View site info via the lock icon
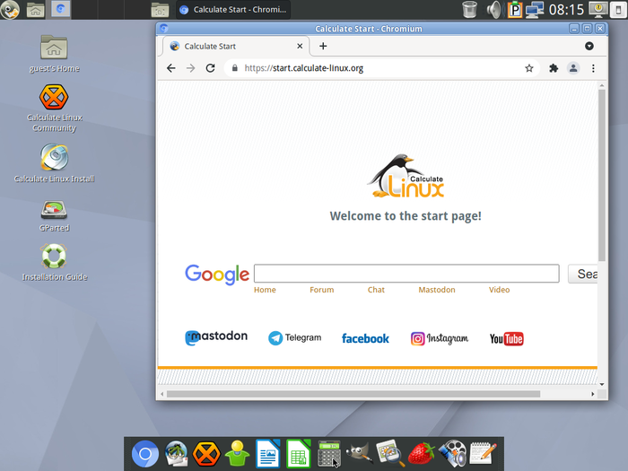Screen dimensions: 628x471 pos(235,68)
